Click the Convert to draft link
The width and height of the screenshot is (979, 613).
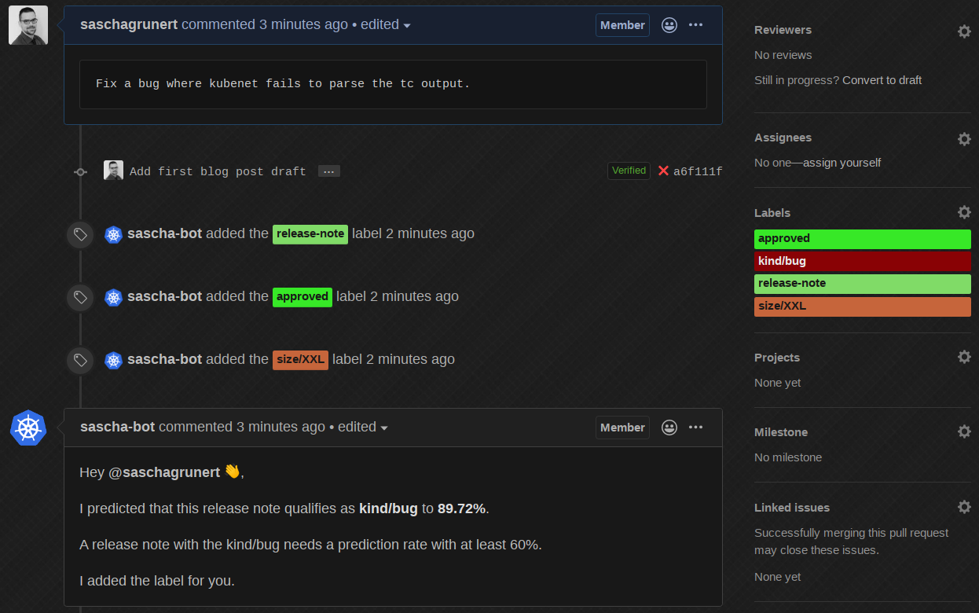pos(882,80)
